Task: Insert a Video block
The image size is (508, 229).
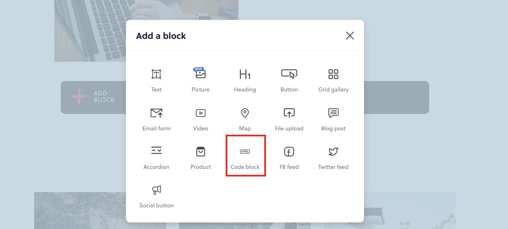Action: tap(200, 119)
